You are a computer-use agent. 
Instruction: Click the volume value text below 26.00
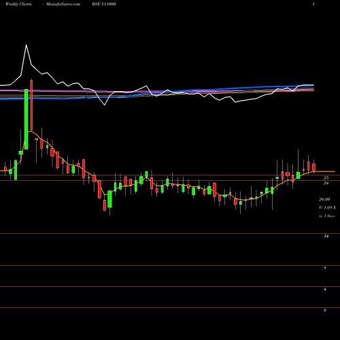[327, 207]
